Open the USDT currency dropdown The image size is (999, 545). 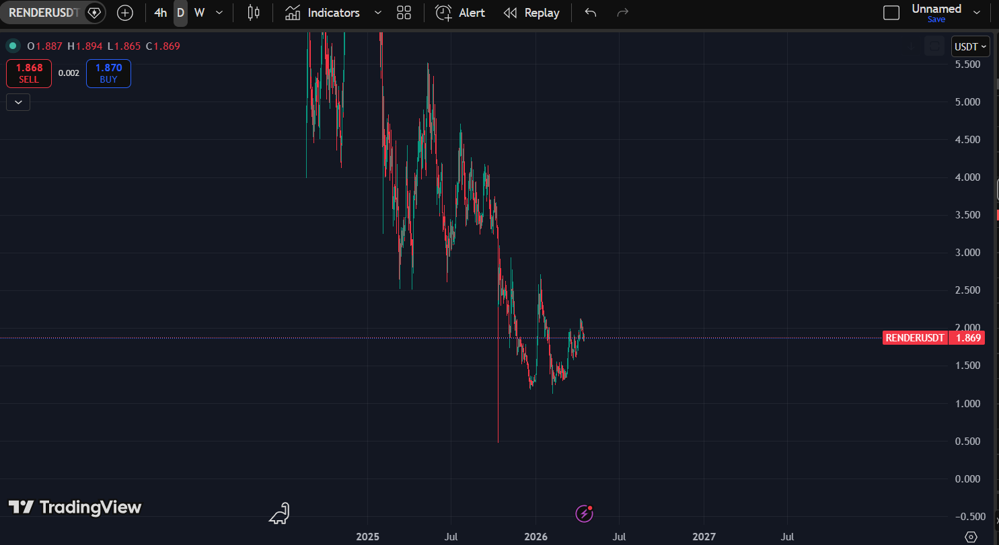click(x=971, y=46)
